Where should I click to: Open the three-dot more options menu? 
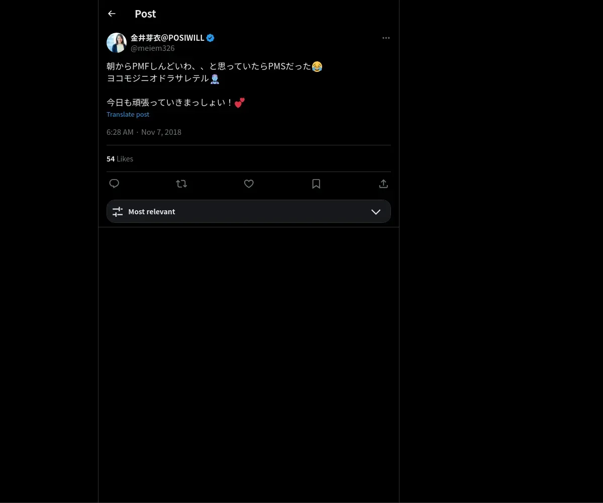point(386,38)
